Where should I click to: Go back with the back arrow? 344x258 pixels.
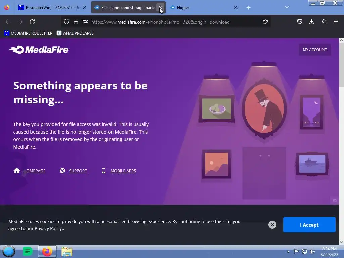tap(8, 22)
